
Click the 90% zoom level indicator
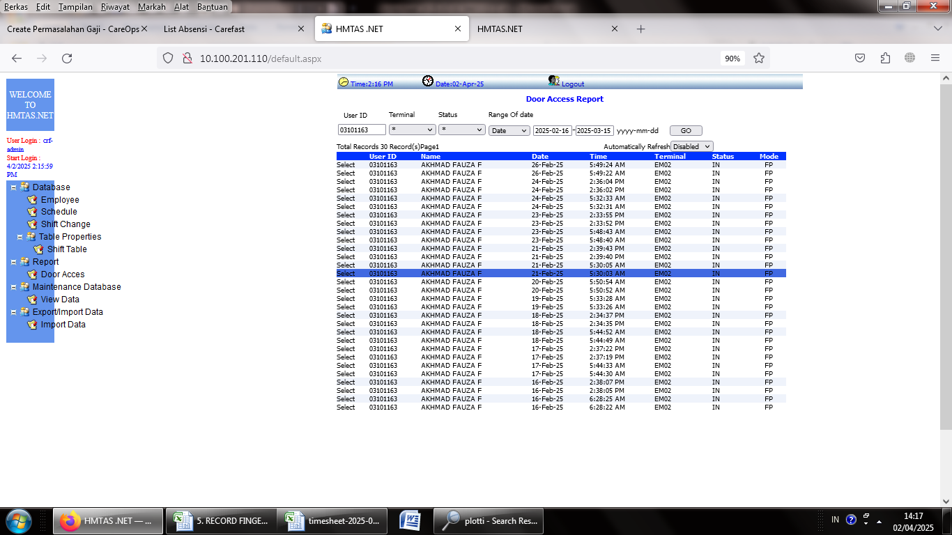(732, 59)
